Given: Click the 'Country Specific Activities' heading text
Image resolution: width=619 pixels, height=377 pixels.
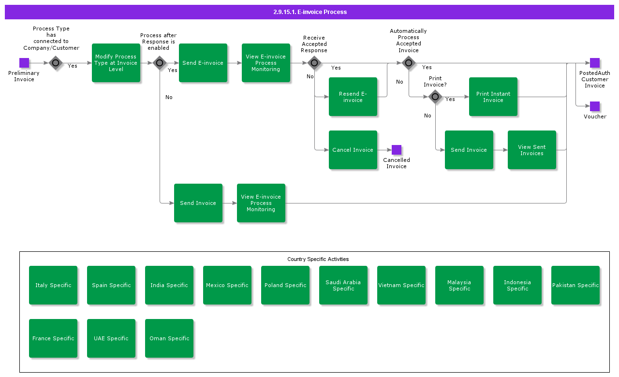Looking at the screenshot, I should [x=318, y=259].
